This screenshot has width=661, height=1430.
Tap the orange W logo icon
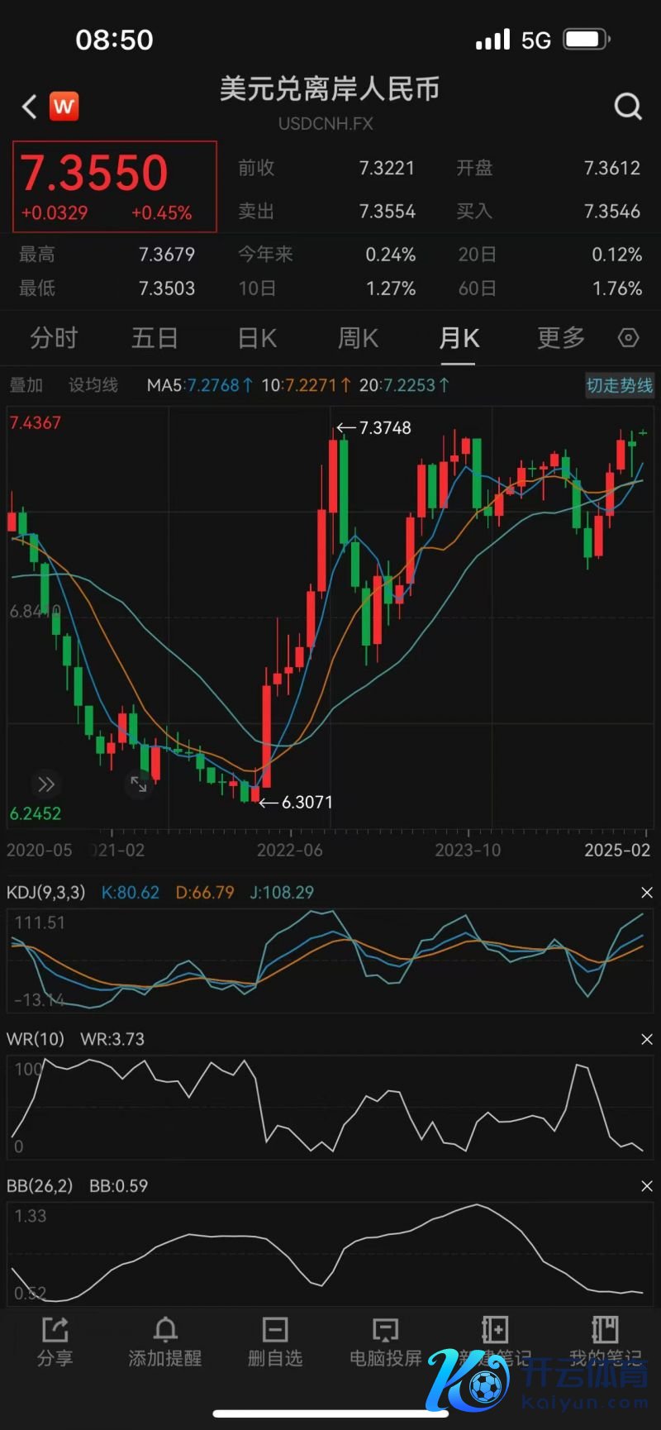64,107
